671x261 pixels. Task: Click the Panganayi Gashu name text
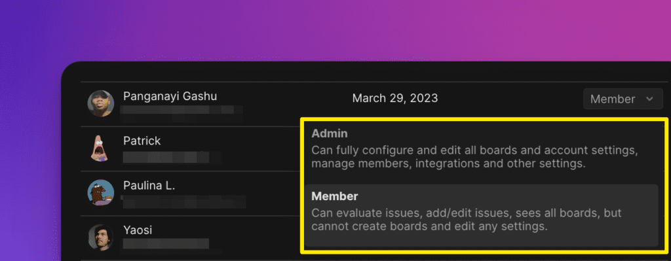pos(170,97)
